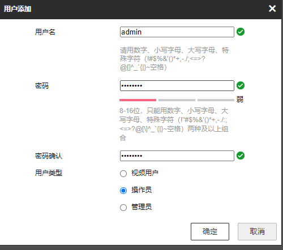Close the 用户添加 dialog with X

[272, 8]
